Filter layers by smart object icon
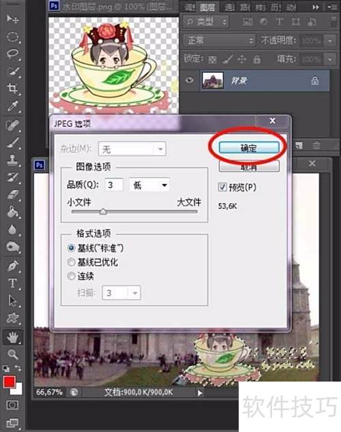This screenshot has height=432, width=341. pyautogui.click(x=312, y=22)
